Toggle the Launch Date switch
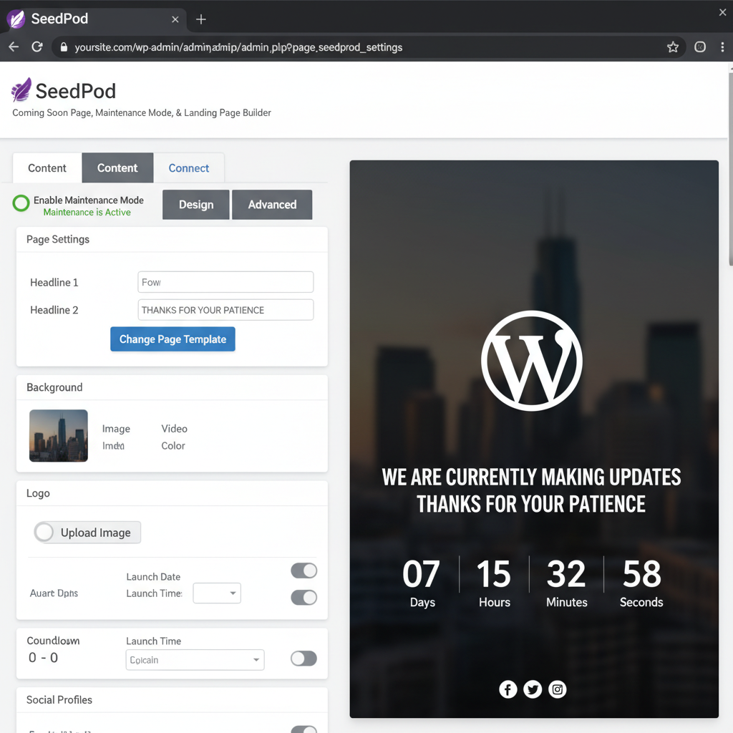The width and height of the screenshot is (733, 733). (x=304, y=571)
